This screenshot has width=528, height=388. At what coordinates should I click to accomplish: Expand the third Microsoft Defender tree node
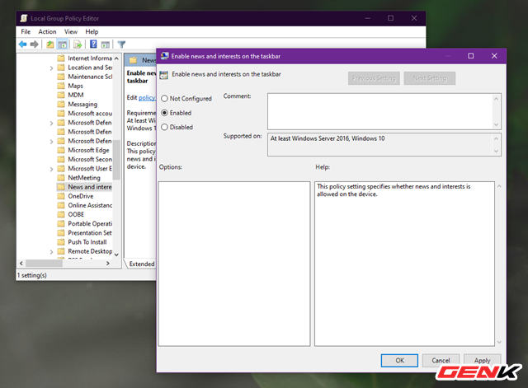[x=51, y=141]
